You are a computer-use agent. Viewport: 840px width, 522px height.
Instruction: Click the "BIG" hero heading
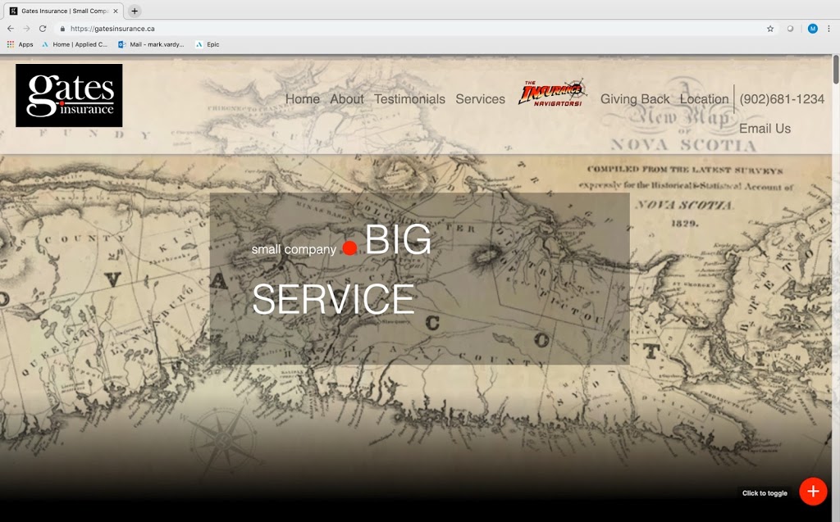pyautogui.click(x=398, y=239)
